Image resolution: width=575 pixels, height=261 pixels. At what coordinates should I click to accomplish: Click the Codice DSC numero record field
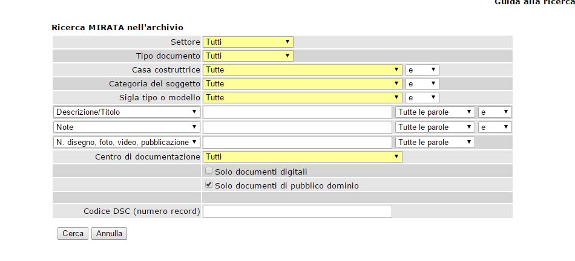(297, 211)
